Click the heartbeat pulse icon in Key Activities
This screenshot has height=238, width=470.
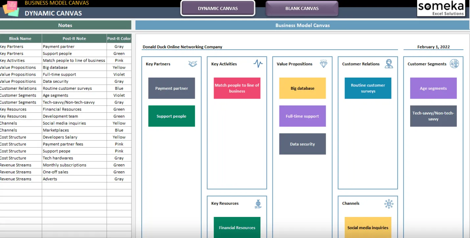[x=258, y=64]
